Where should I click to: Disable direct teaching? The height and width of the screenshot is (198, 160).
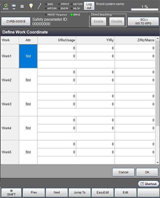(117, 21)
